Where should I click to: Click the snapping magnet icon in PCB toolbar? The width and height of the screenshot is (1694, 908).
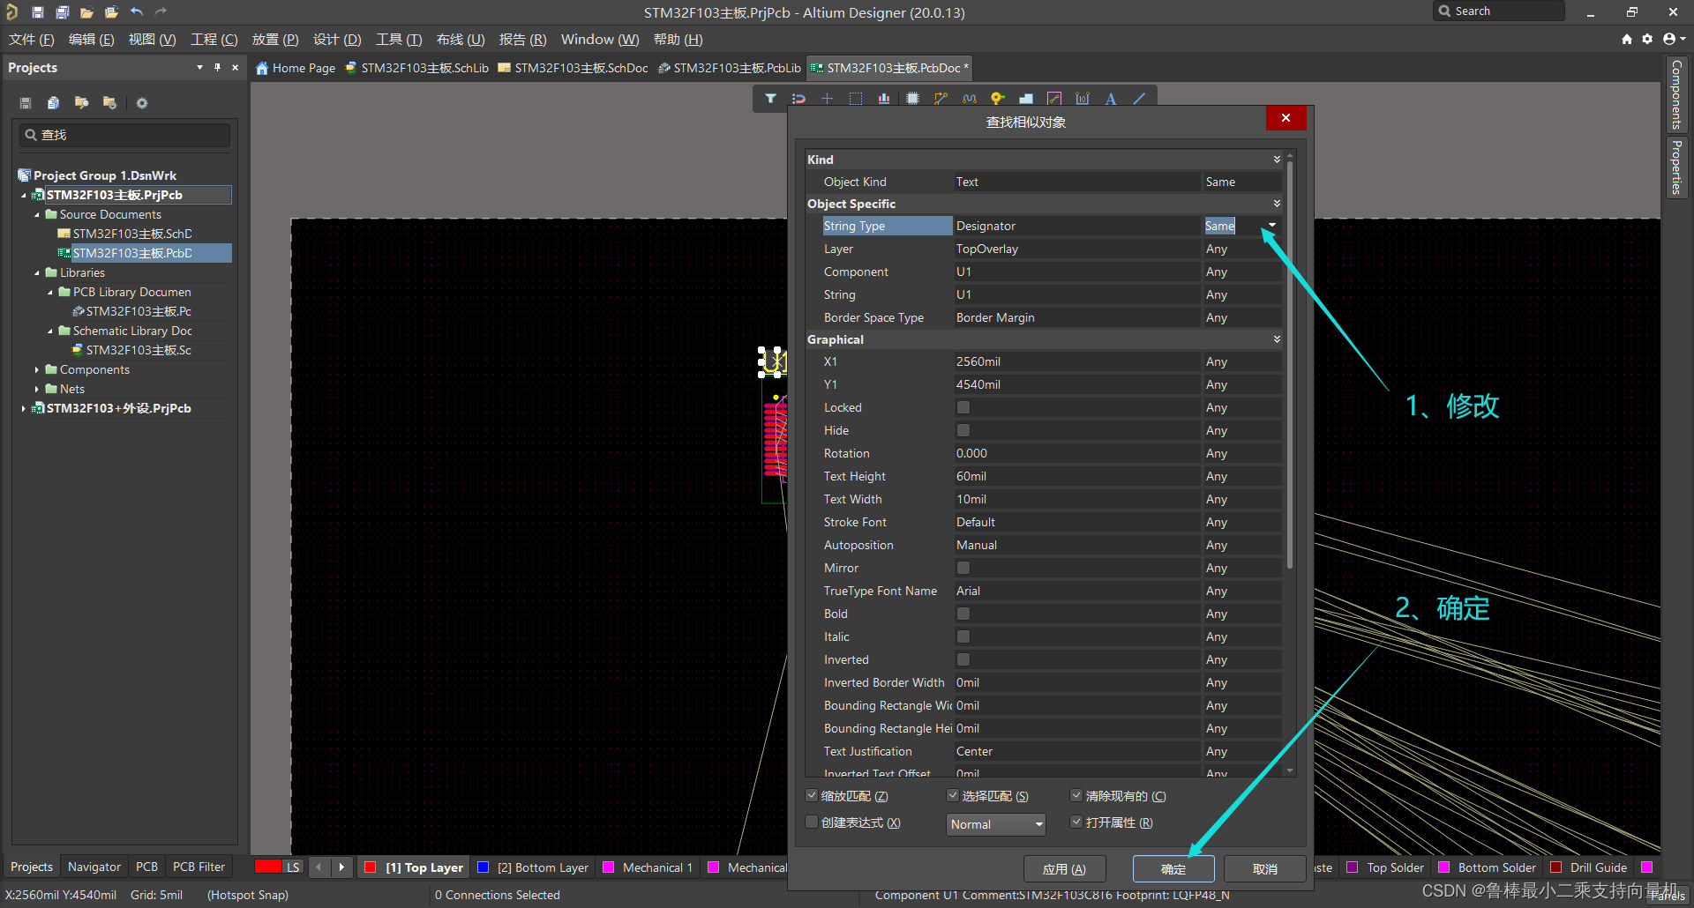pyautogui.click(x=798, y=99)
